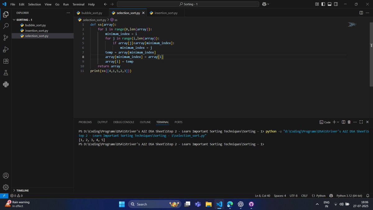This screenshot has height=210, width=373.
Task: Switch to DEBUG CONSOLE panel tab
Action: tap(124, 122)
